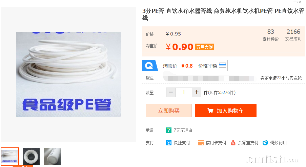Click the main product image
Image resolution: width=306 pixels, height=167 pixels.
pos(68,75)
